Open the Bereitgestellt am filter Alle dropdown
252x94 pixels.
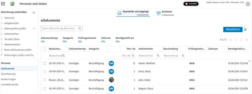click(117, 42)
